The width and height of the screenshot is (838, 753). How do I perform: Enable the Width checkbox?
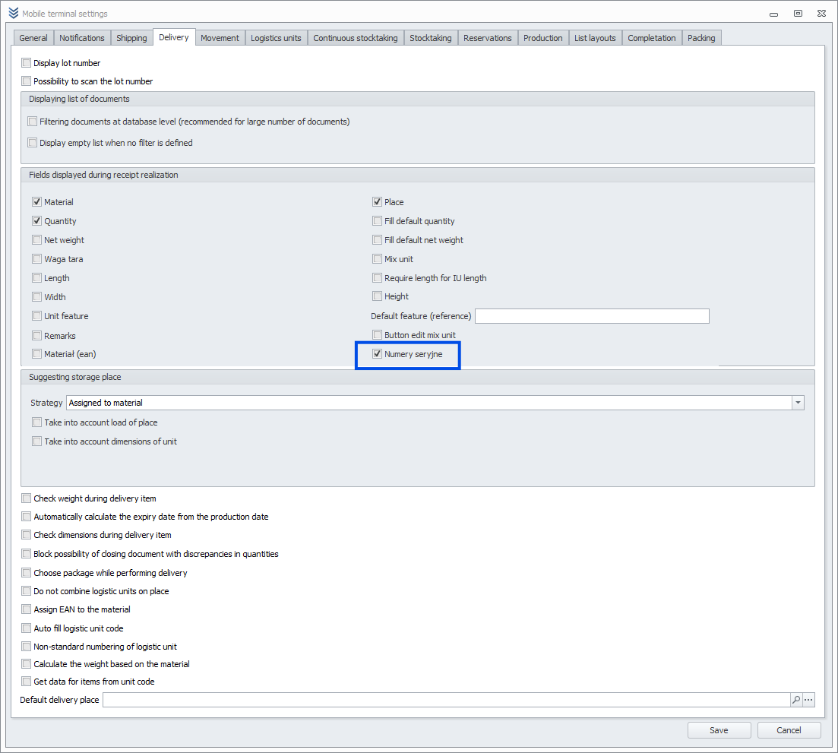[37, 296]
